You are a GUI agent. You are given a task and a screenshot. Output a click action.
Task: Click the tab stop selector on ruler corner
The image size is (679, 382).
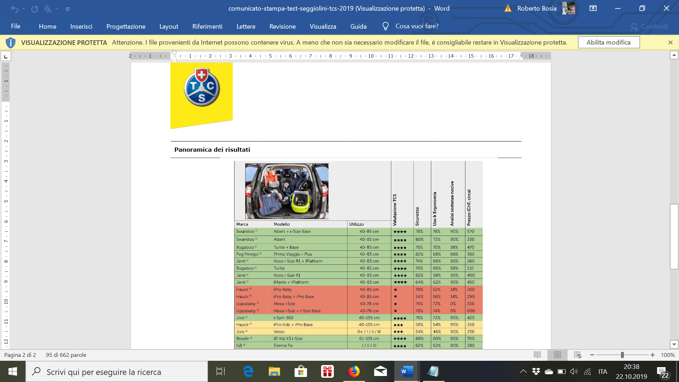click(6, 56)
